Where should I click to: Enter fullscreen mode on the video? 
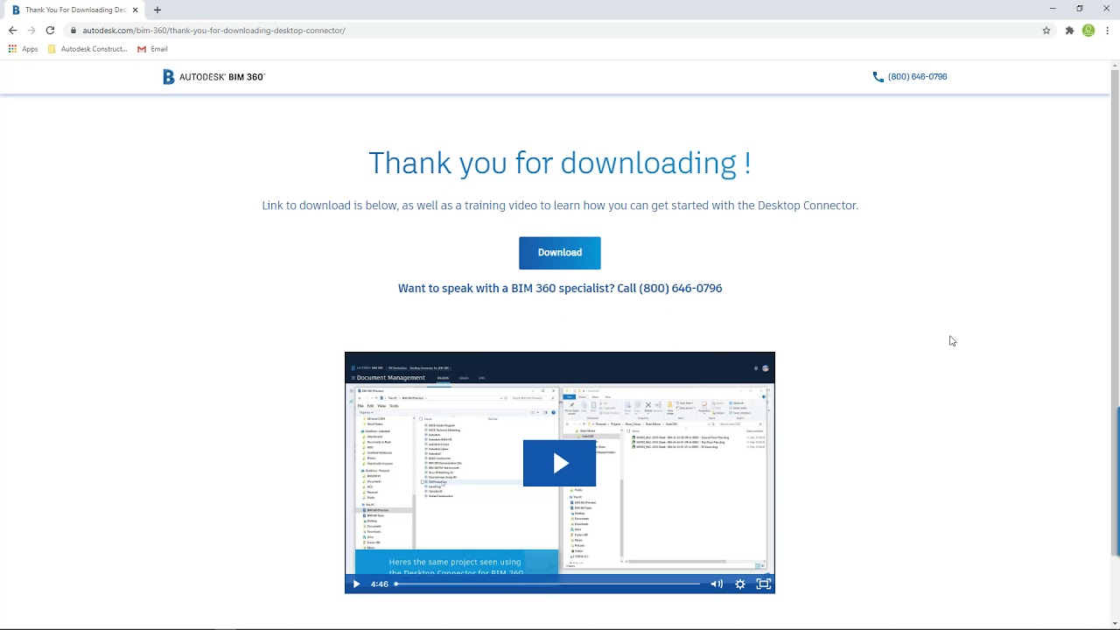[x=763, y=584]
